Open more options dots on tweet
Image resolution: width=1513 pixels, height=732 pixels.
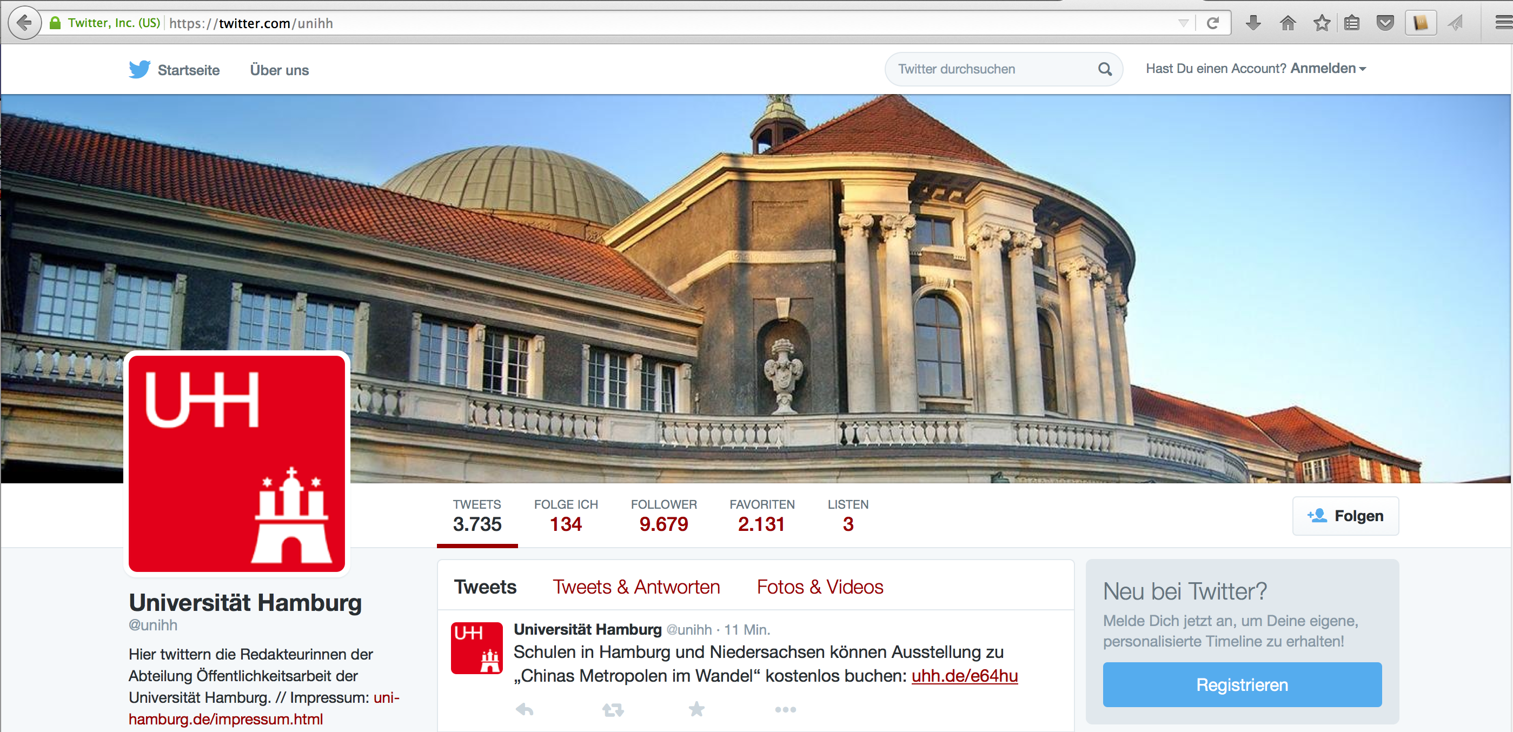pos(785,710)
